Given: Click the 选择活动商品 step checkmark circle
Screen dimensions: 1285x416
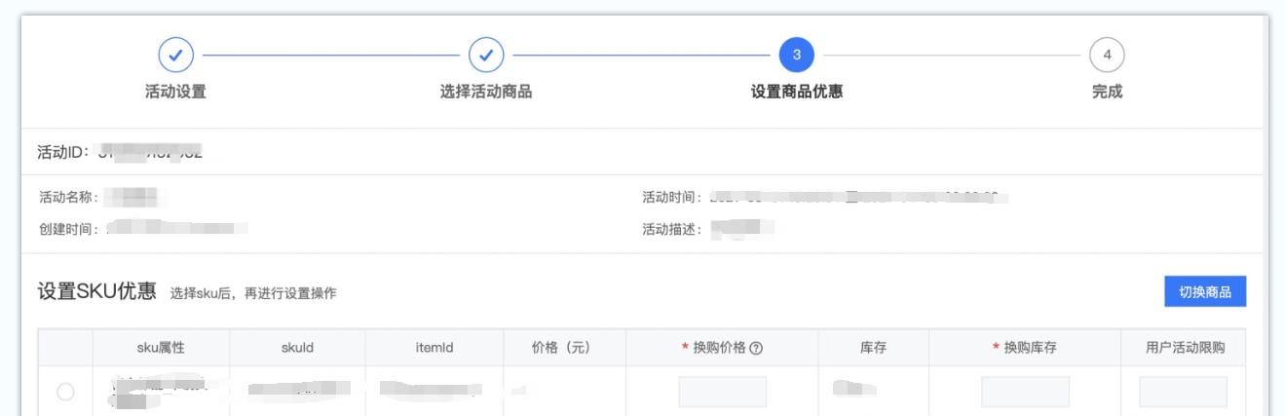Looking at the screenshot, I should tap(486, 56).
